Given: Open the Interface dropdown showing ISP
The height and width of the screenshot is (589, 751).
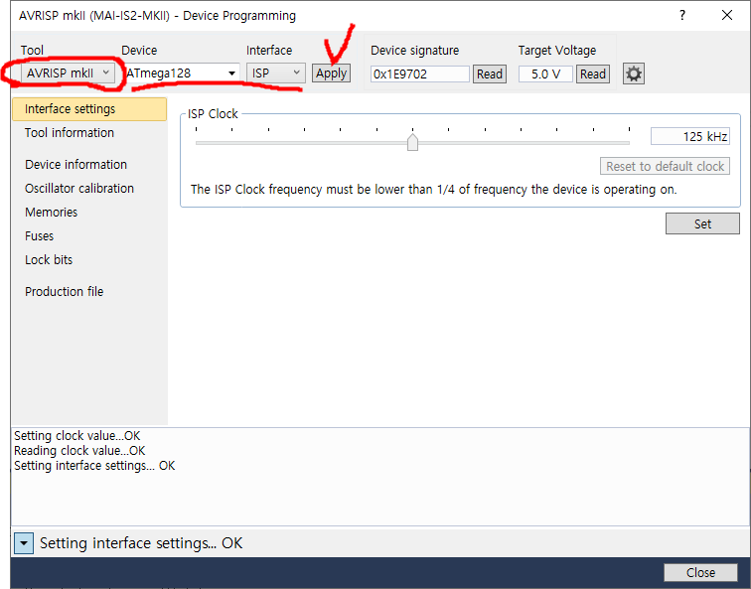Looking at the screenshot, I should [x=275, y=74].
